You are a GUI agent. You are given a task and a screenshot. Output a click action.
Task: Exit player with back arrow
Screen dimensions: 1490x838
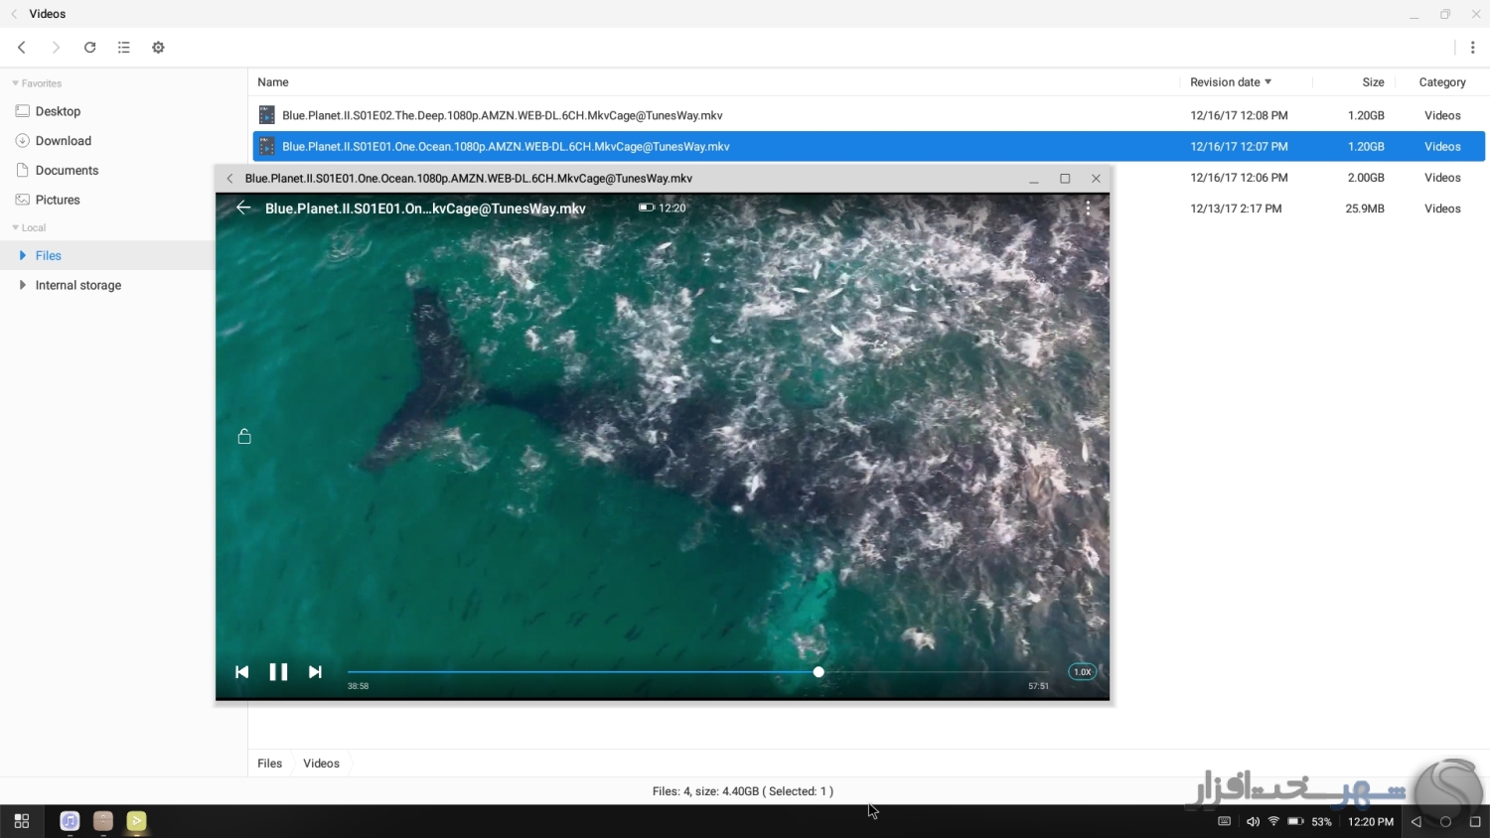[243, 208]
